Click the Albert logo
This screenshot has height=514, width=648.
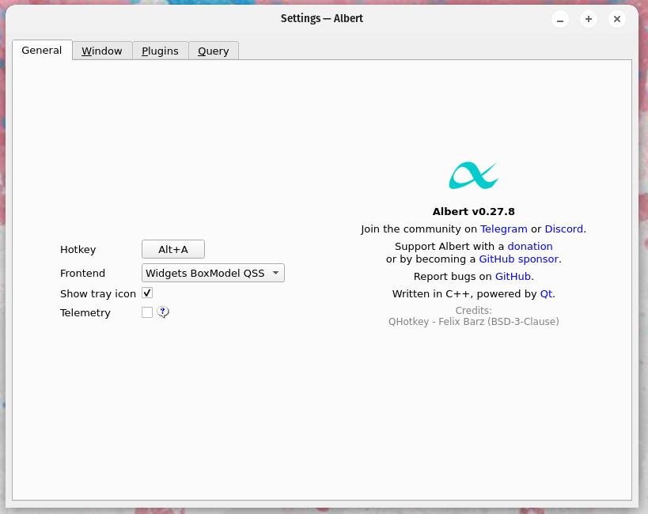click(x=472, y=174)
